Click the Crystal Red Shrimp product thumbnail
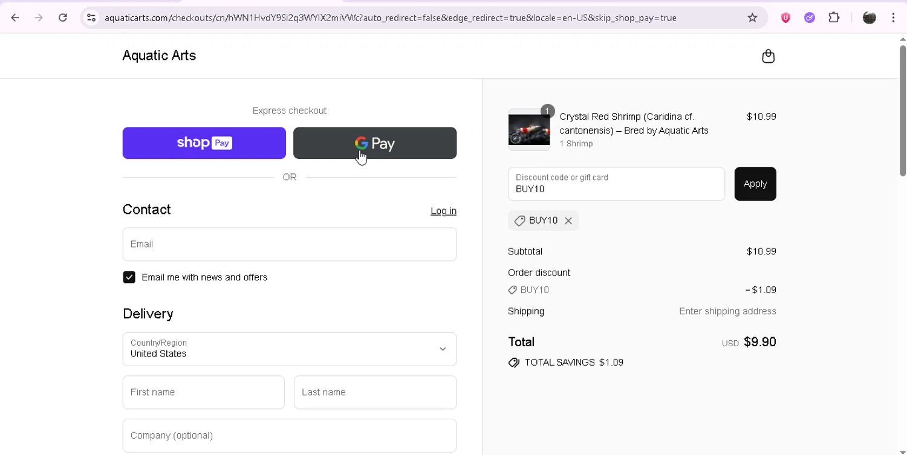 pos(529,130)
